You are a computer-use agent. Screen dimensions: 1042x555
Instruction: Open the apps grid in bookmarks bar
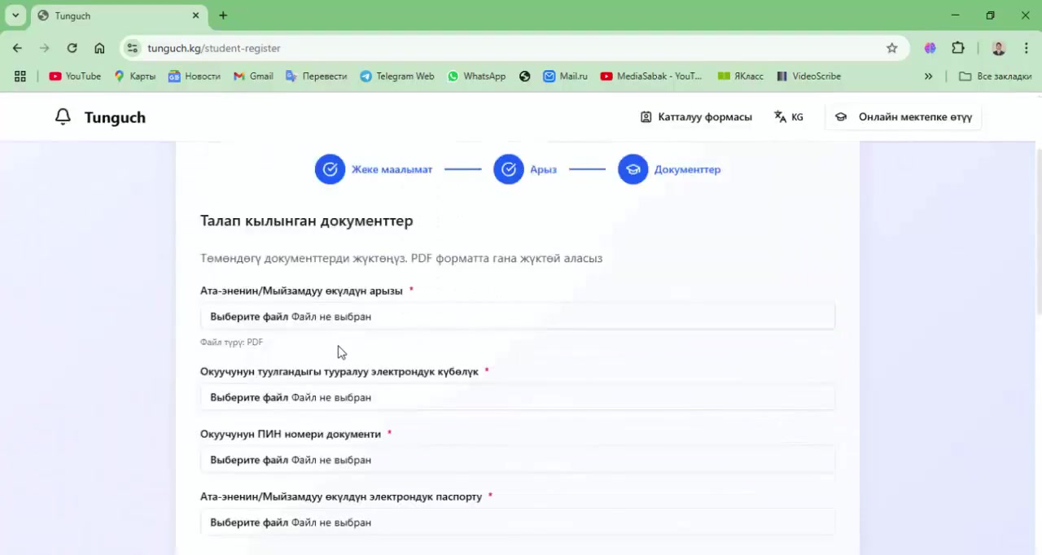[x=20, y=76]
